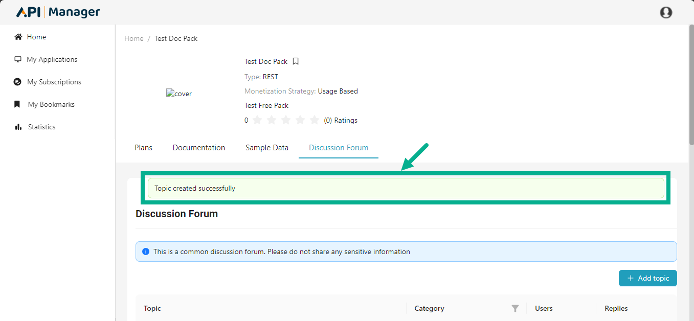Viewport: 694px width, 321px height.
Task: Switch to the Plans tab
Action: (143, 148)
